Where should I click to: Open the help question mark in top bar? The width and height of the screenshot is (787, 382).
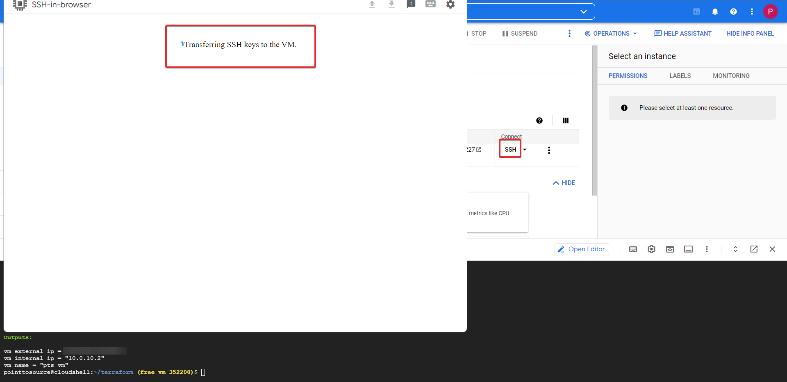coord(733,11)
